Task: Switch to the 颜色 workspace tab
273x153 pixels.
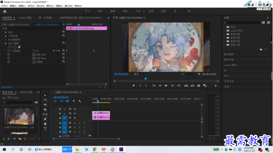Action: click(125, 11)
